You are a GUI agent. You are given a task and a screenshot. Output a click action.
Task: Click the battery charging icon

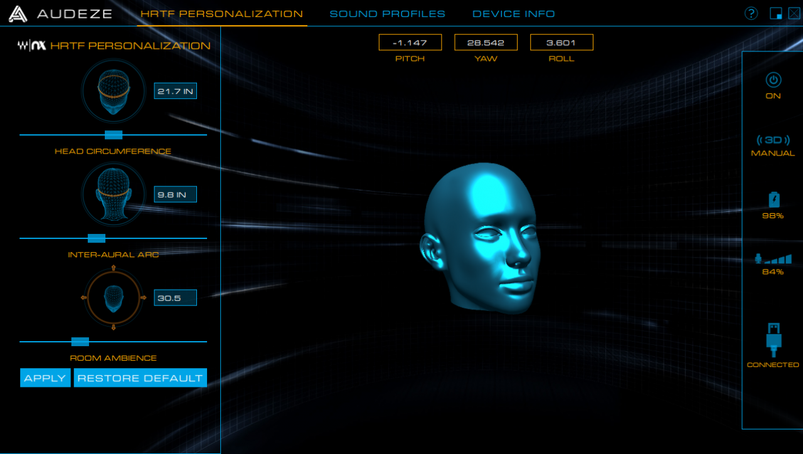click(x=774, y=199)
